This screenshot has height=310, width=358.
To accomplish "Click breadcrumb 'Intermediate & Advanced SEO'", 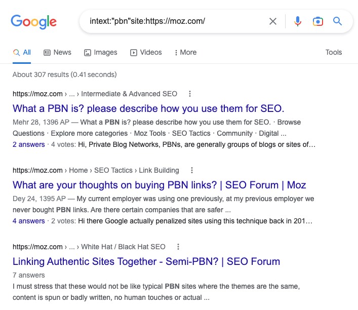I will pyautogui.click(x=129, y=94).
